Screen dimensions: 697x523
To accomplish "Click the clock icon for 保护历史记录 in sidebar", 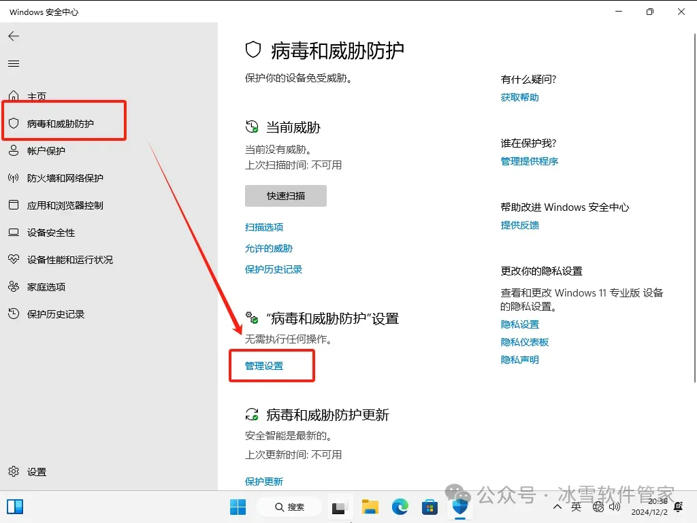I will coord(14,314).
